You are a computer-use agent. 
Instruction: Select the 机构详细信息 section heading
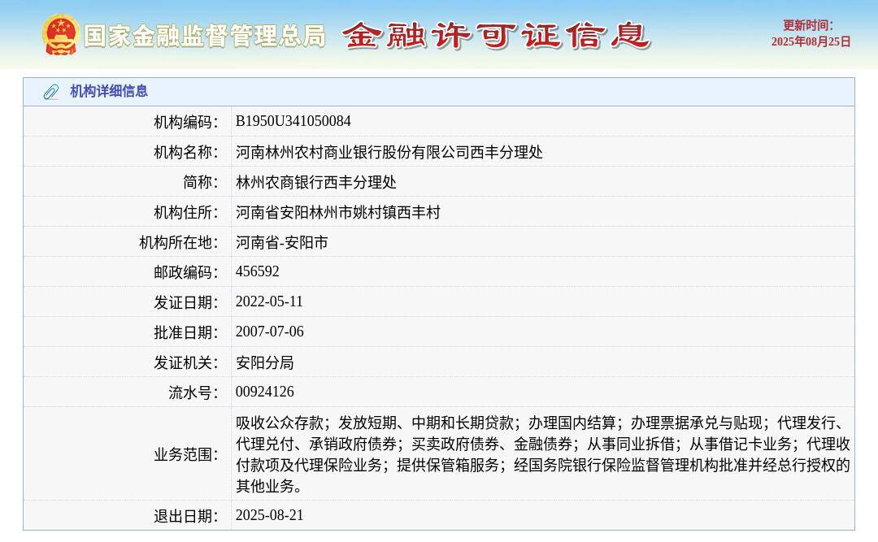(x=109, y=91)
